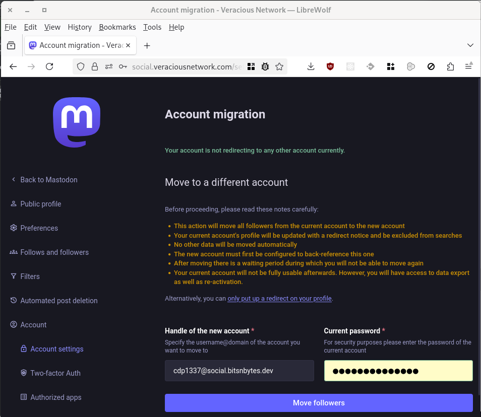Open the extensions puzzle piece menu
The image size is (481, 417).
tap(450, 66)
